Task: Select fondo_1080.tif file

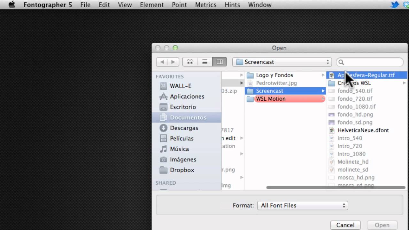Action: (366, 106)
